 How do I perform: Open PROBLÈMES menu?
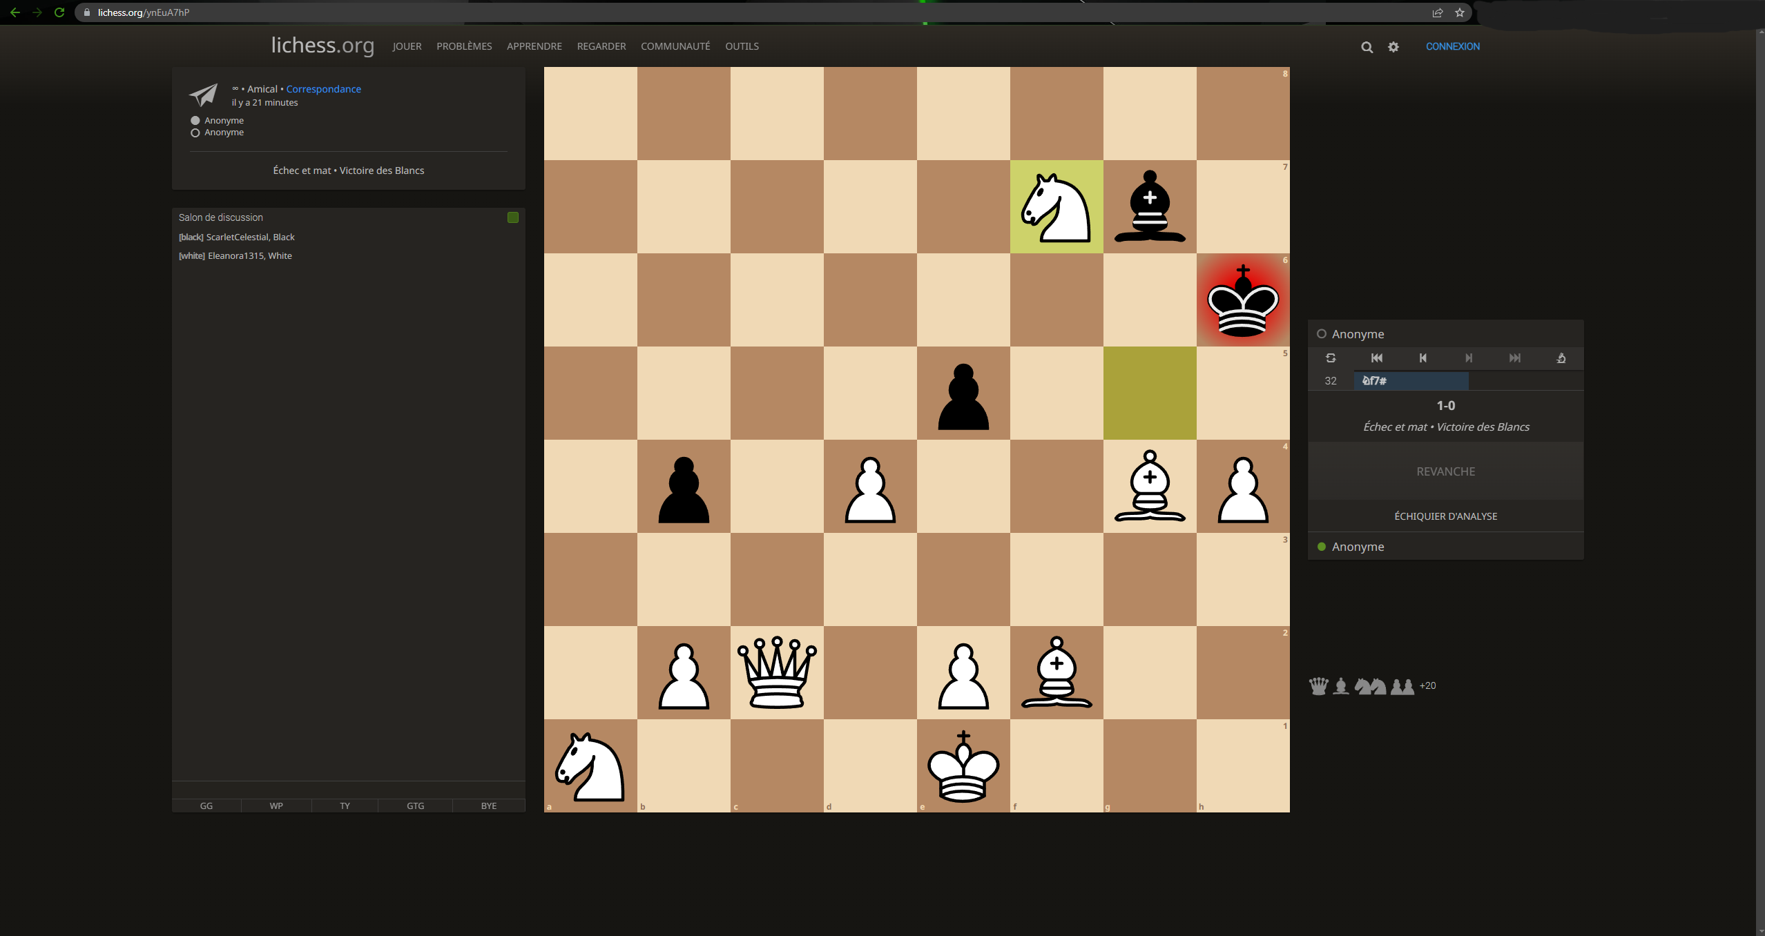tap(464, 46)
